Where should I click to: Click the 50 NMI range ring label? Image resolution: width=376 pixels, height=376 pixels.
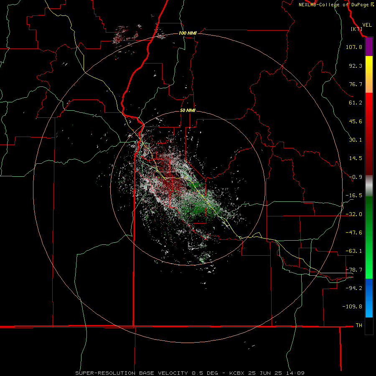pyautogui.click(x=188, y=110)
